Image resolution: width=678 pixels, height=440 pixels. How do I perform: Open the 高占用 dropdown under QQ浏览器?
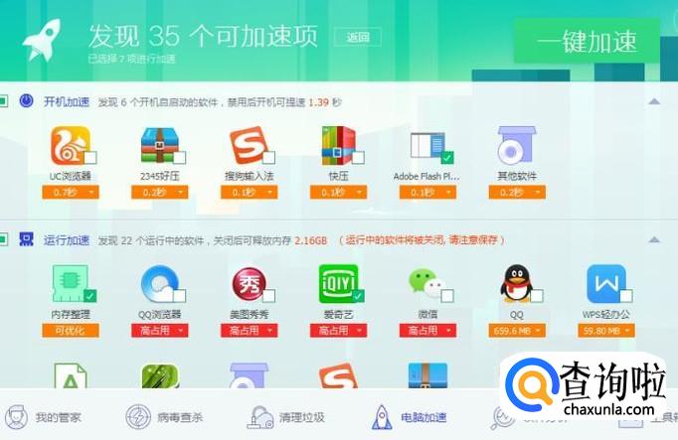pyautogui.click(x=160, y=331)
